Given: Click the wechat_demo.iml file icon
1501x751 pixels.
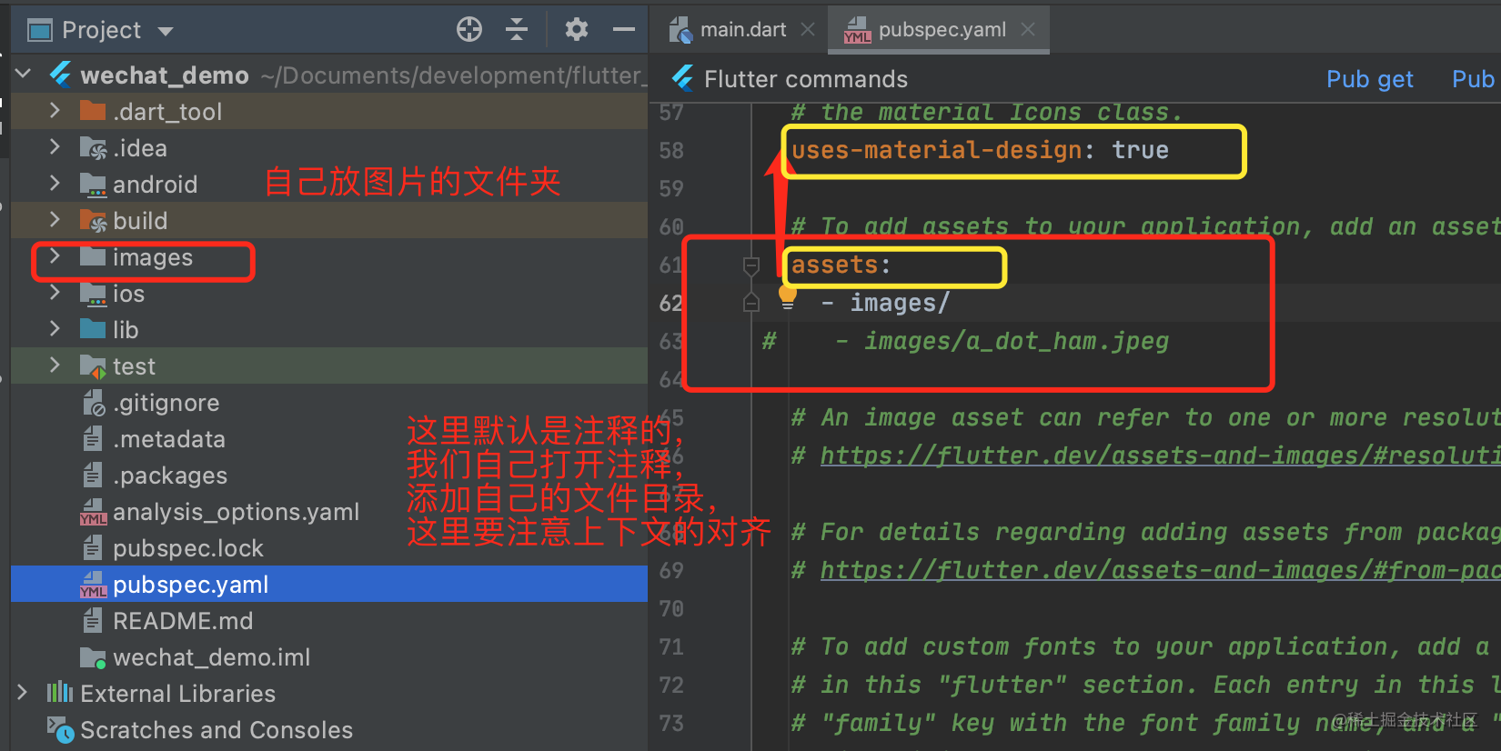Looking at the screenshot, I should (x=93, y=657).
